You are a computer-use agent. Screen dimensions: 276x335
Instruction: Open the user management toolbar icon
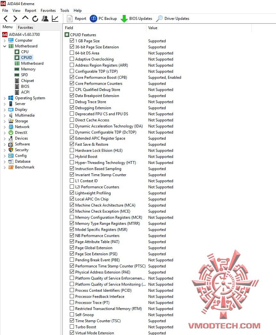coord(45,19)
